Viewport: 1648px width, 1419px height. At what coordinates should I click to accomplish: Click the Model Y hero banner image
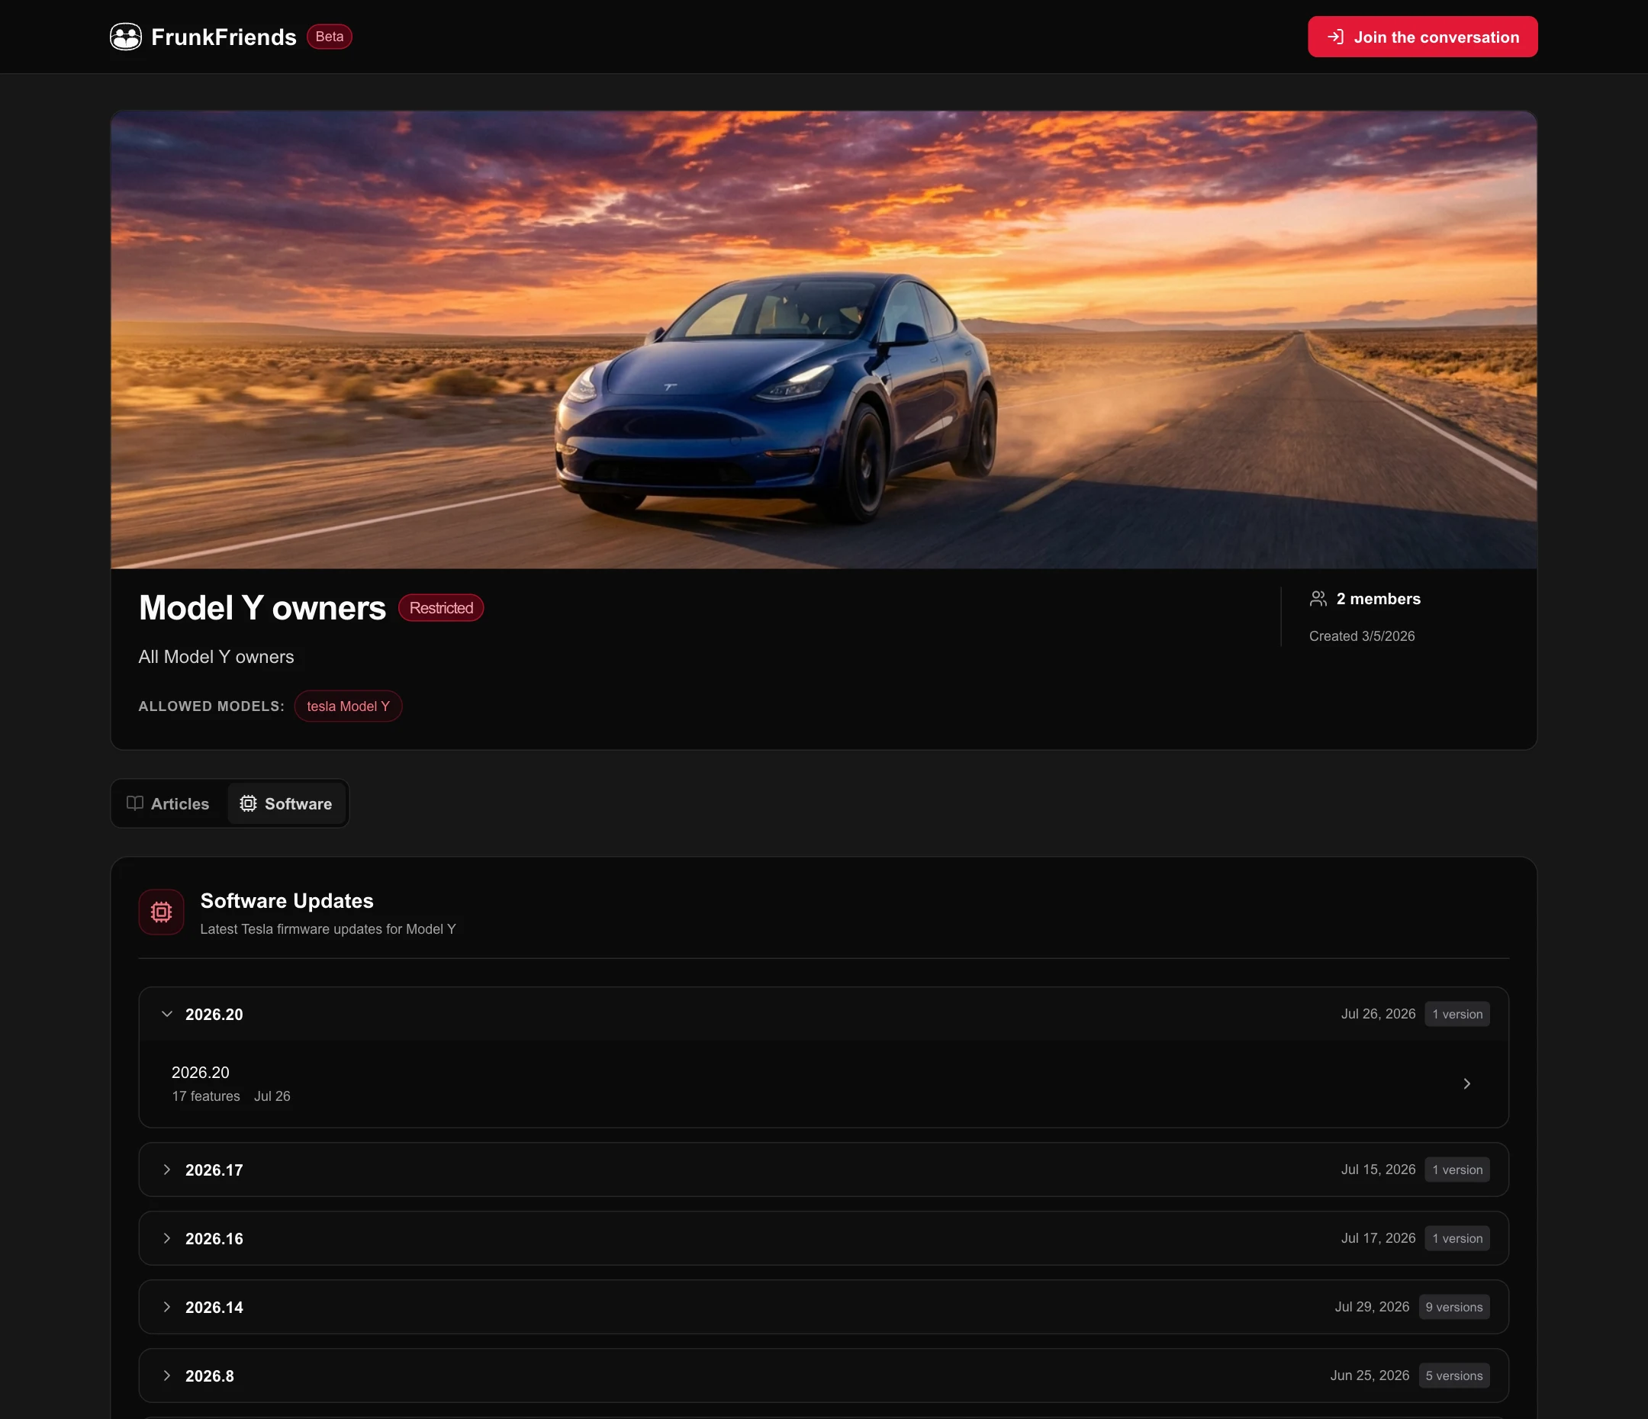[x=823, y=339]
